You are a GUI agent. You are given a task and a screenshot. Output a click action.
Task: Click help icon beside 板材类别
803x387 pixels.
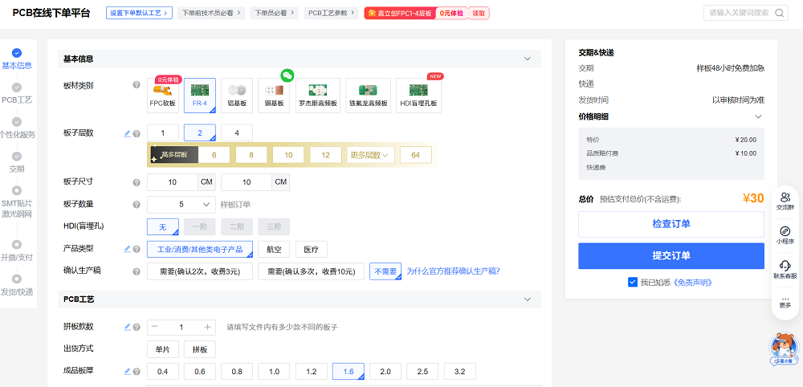click(x=137, y=85)
